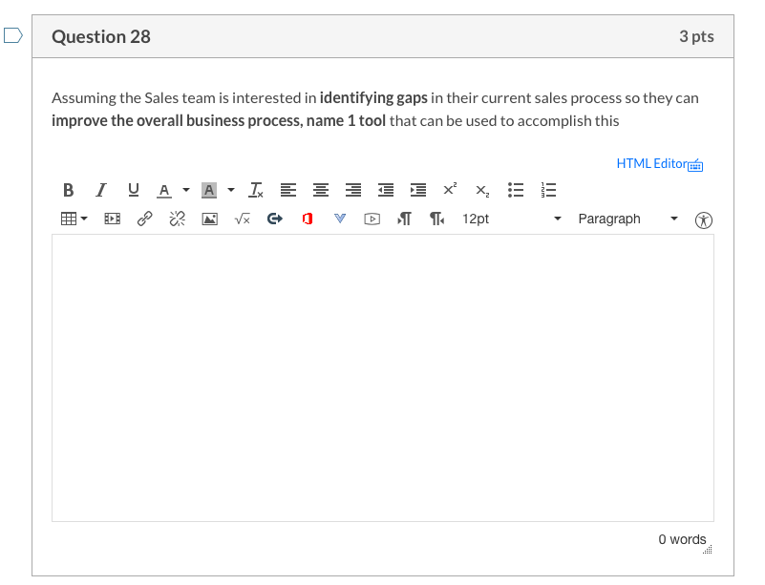Apply the text color button
The height and width of the screenshot is (585, 765).
[x=164, y=190]
